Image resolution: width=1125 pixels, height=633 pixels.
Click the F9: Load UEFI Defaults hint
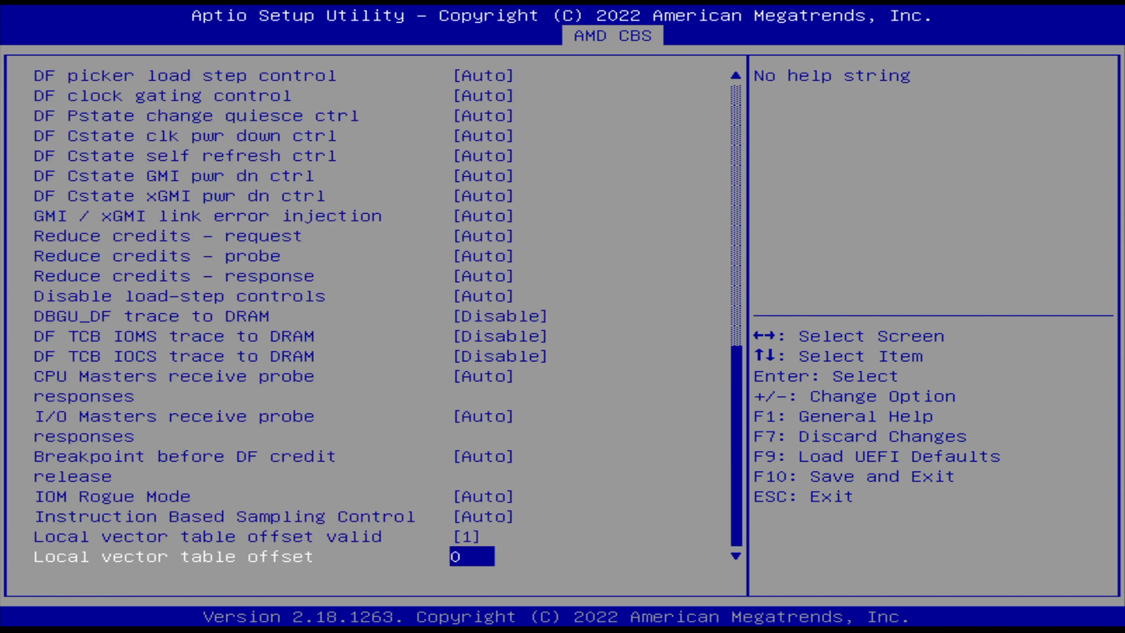click(x=877, y=457)
